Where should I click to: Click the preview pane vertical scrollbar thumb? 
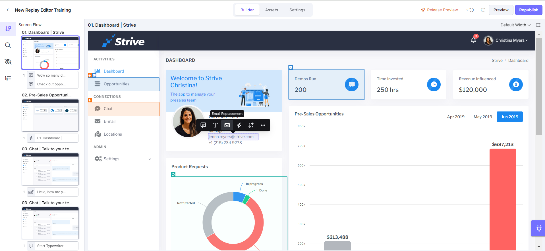539,86
